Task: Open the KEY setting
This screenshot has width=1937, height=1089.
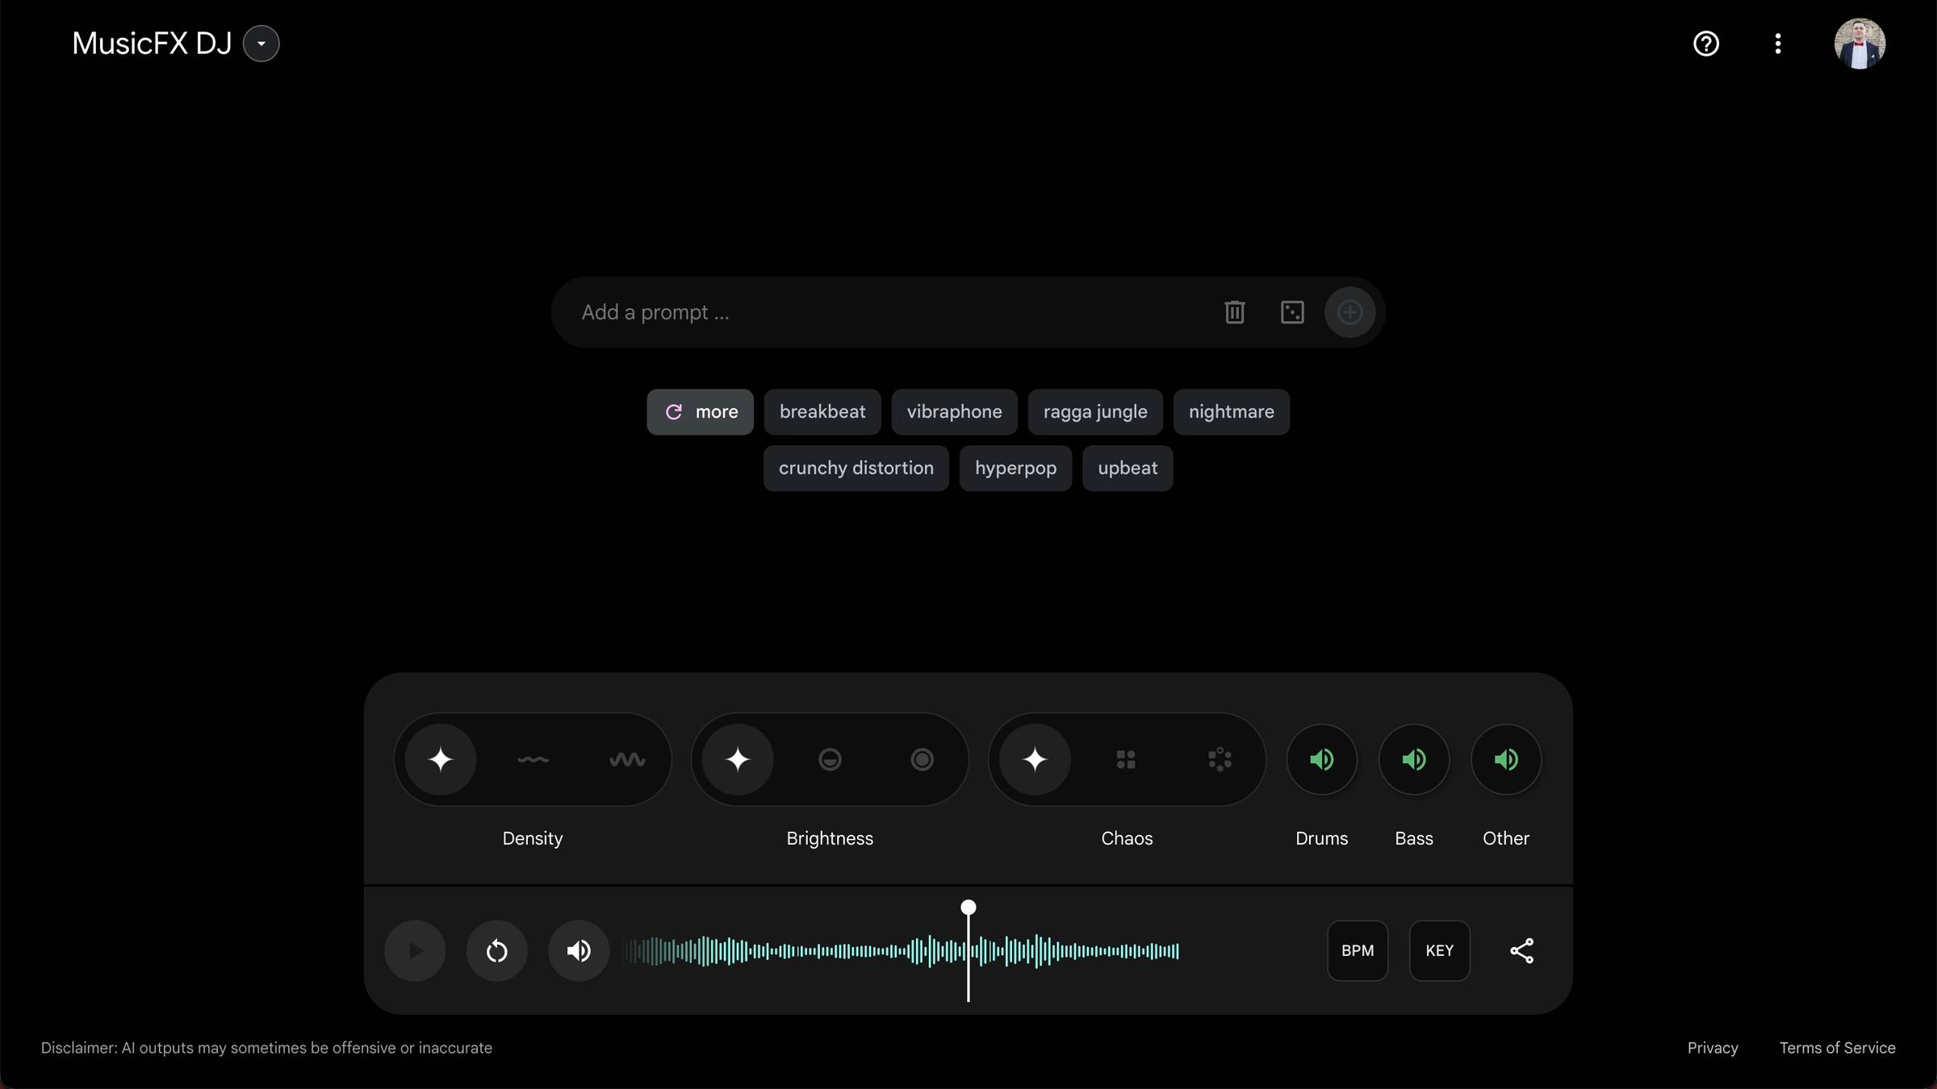Action: (x=1439, y=950)
